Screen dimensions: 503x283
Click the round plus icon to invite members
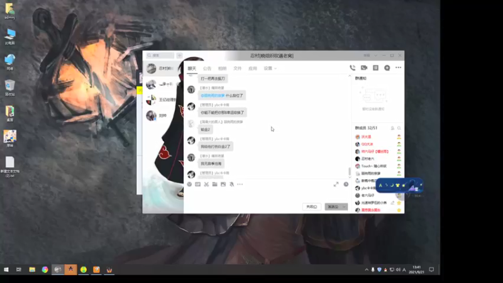click(x=387, y=68)
